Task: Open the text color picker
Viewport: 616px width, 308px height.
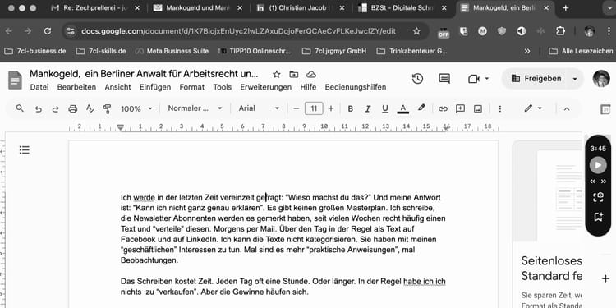Action: 402,108
